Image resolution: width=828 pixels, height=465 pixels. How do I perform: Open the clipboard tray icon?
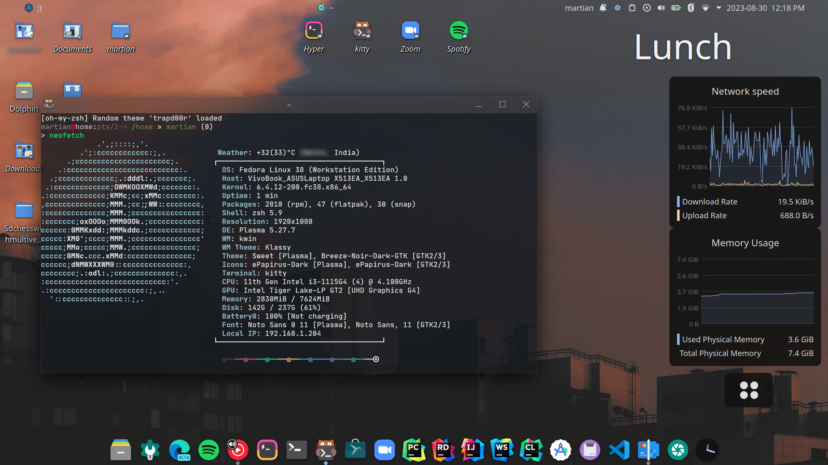click(632, 8)
